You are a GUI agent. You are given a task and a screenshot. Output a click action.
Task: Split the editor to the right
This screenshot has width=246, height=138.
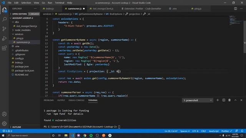(x=236, y=8)
